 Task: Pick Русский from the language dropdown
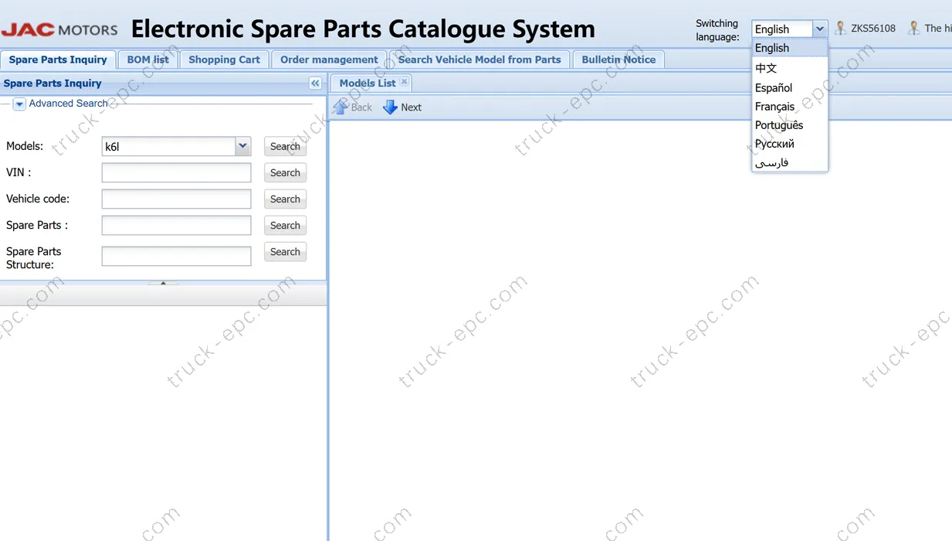774,144
